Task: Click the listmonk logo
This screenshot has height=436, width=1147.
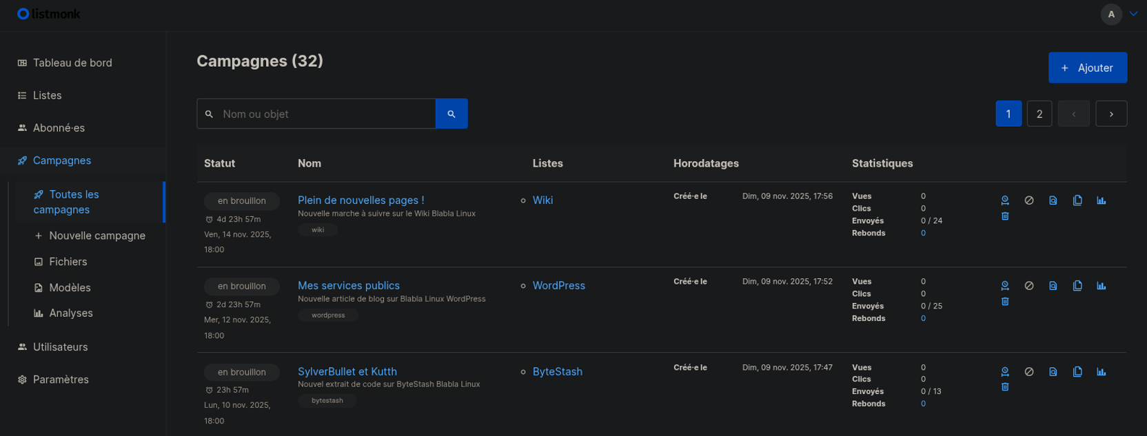Action: (48, 14)
